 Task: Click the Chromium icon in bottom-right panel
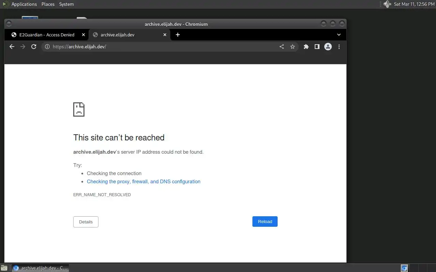(x=404, y=268)
